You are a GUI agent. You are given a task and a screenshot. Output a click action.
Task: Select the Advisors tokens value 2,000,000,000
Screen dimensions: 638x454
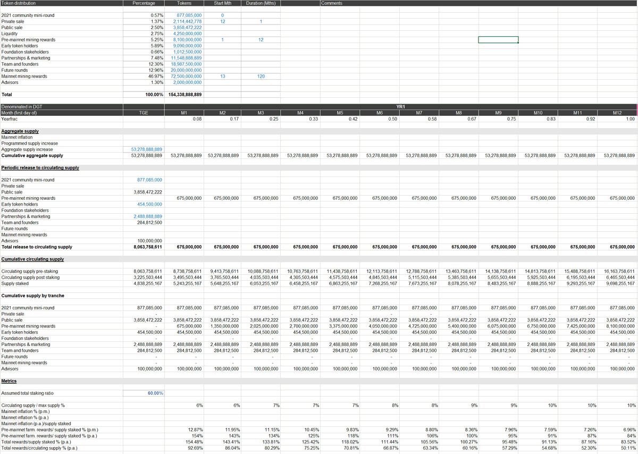click(x=183, y=82)
